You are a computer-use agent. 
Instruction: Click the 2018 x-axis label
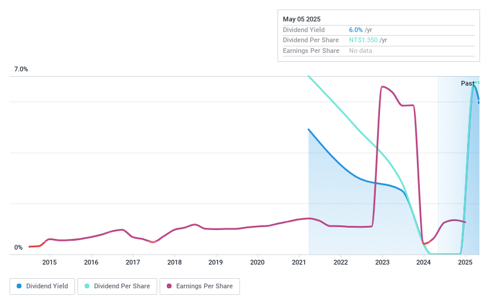click(x=175, y=262)
